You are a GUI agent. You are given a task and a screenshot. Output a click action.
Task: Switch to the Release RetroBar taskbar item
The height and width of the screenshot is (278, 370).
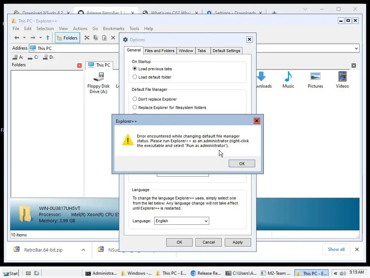(206, 273)
